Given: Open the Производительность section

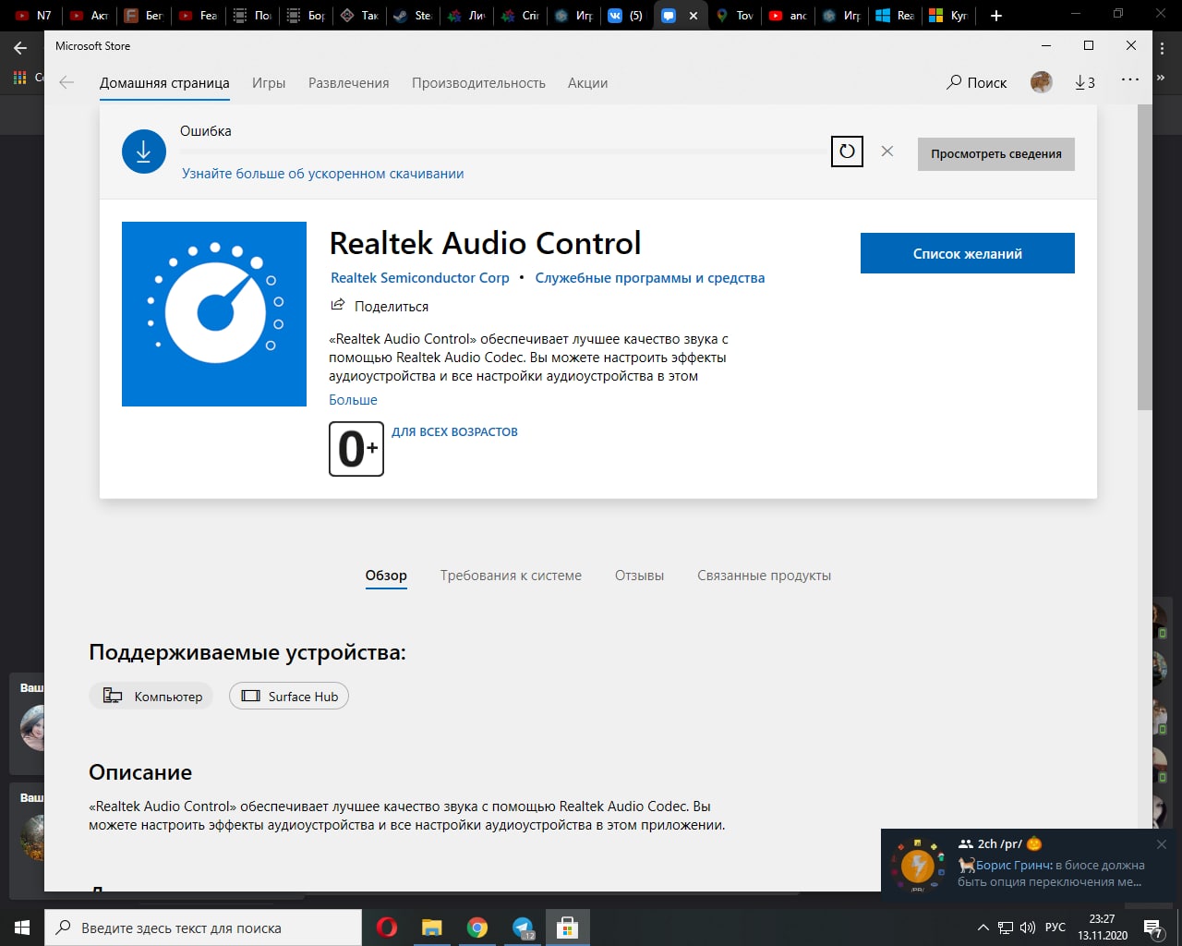Looking at the screenshot, I should click(478, 83).
